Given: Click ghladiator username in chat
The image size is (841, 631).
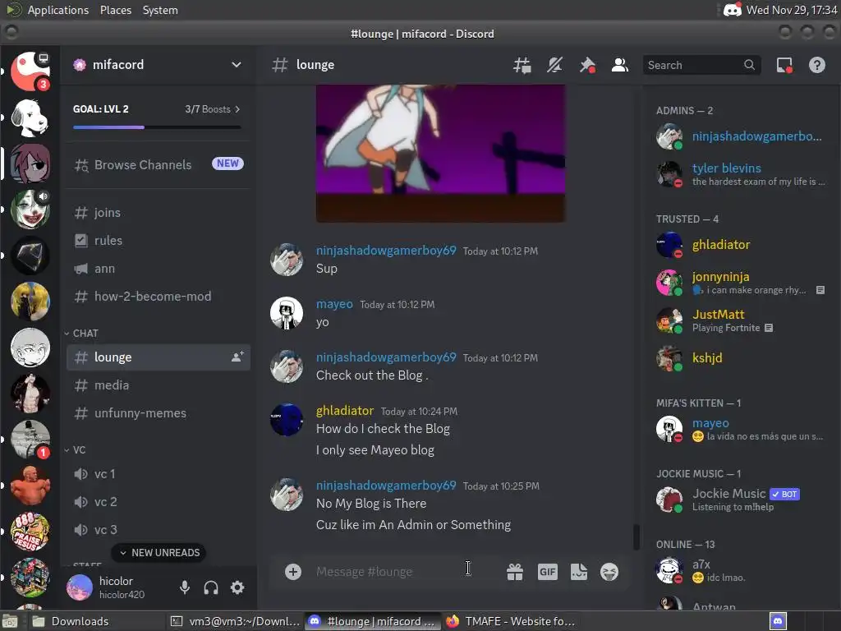Looking at the screenshot, I should click(x=344, y=411).
